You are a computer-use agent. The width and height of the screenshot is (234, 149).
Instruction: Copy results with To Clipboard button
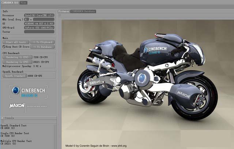point(42,42)
